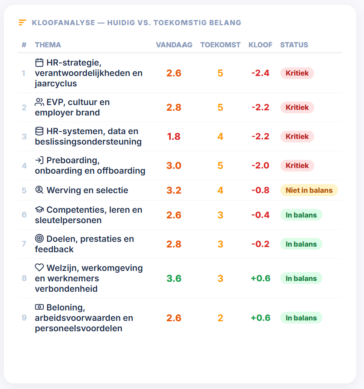The height and width of the screenshot is (389, 364).
Task: Click the people icon next to EVP, cultuur
Action: (x=39, y=102)
